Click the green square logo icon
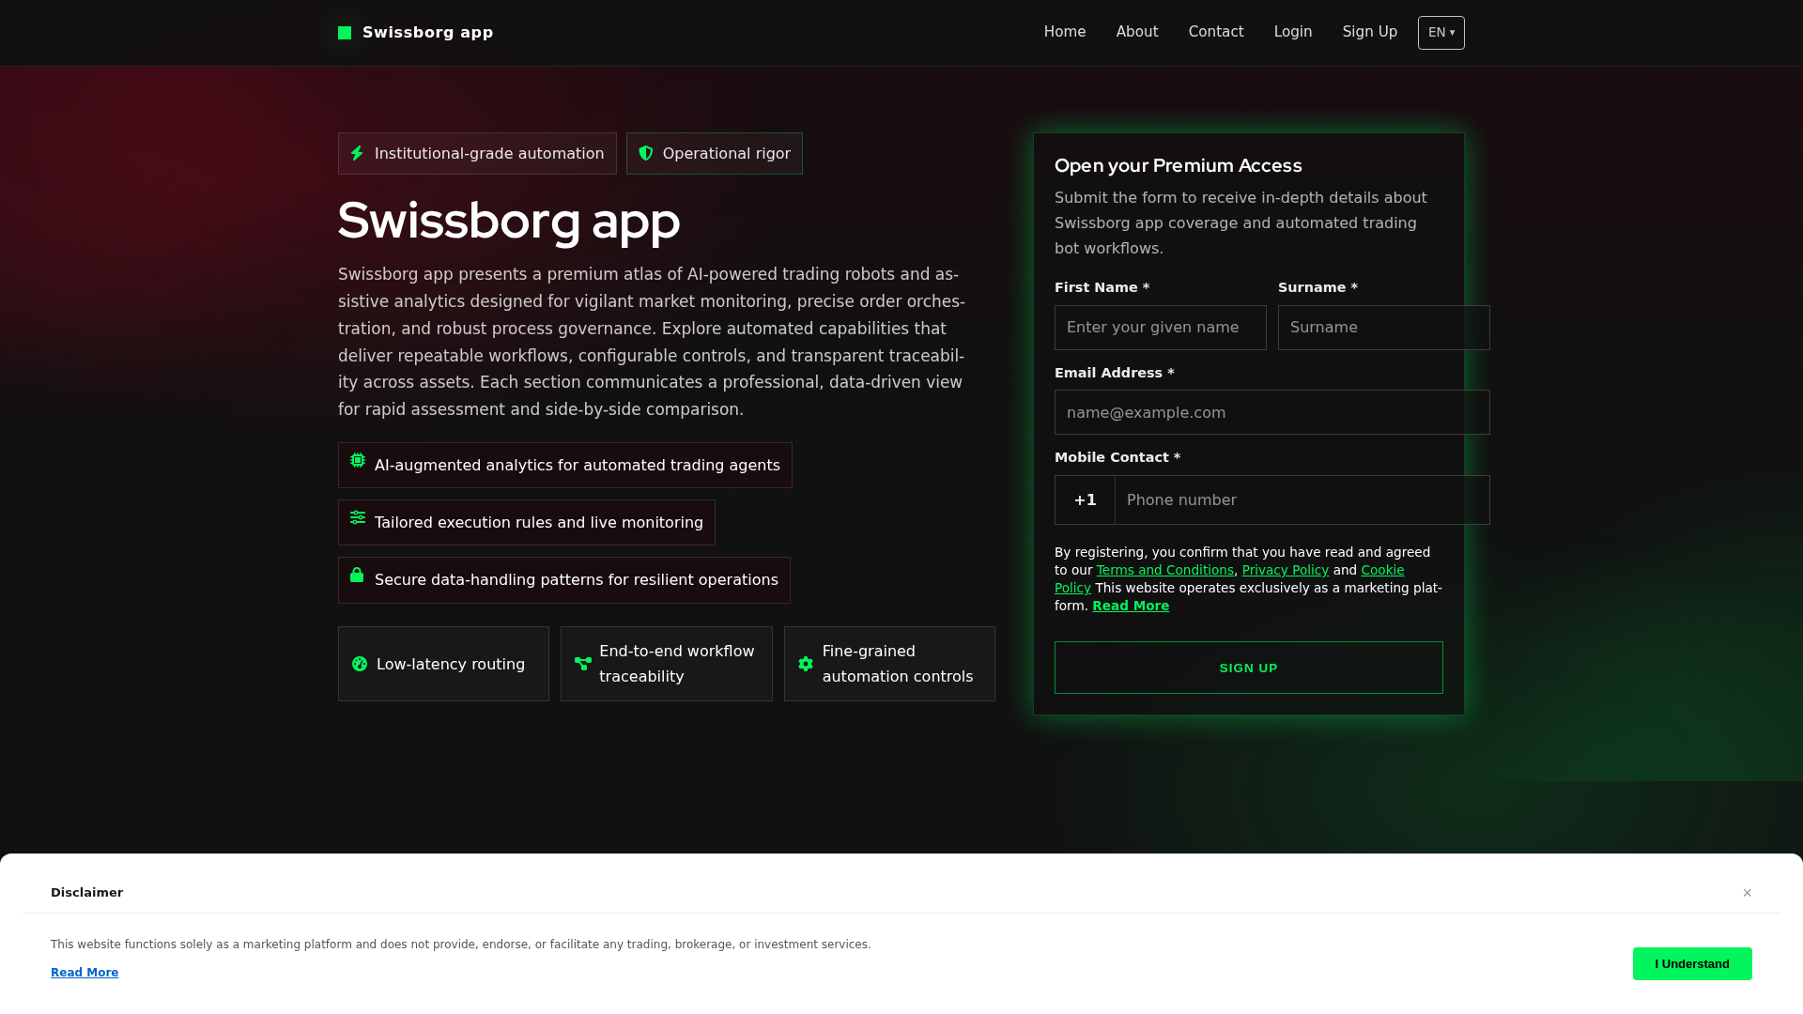This screenshot has height=1014, width=1803. [x=345, y=33]
